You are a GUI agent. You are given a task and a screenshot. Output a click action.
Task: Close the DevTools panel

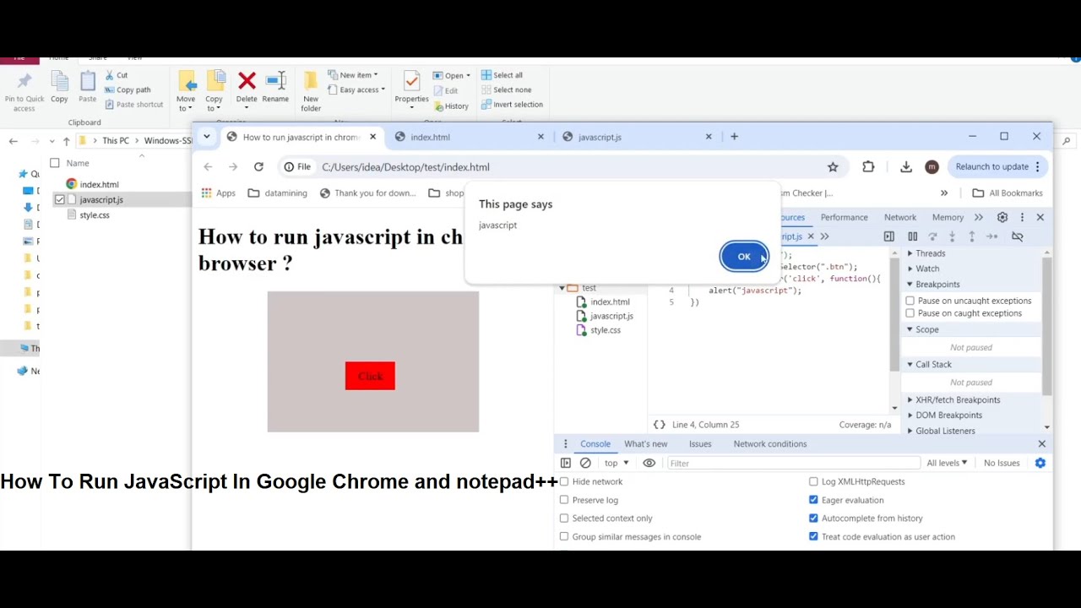coord(1040,218)
